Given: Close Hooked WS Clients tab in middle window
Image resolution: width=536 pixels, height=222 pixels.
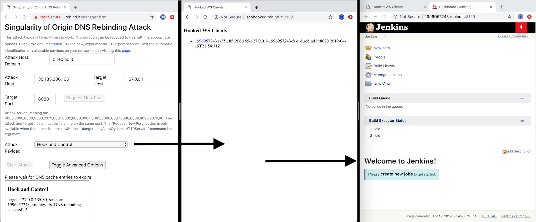Looking at the screenshot, I should (x=246, y=7).
